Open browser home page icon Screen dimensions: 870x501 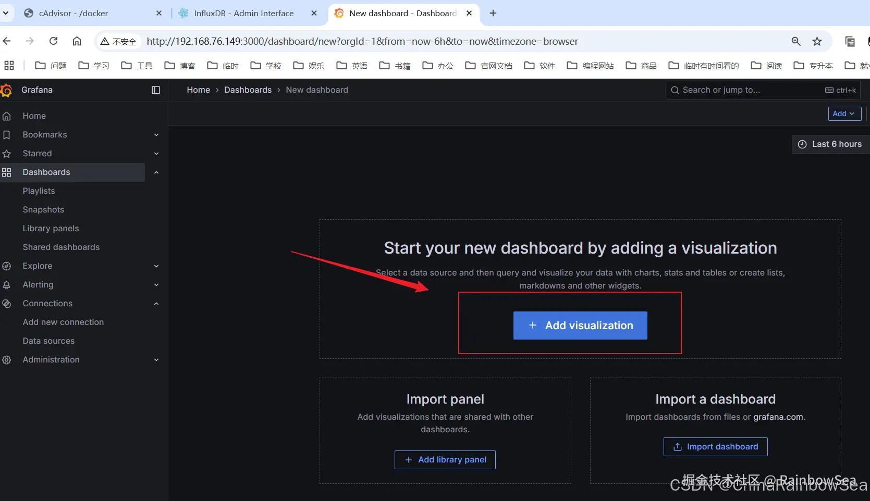pos(77,41)
